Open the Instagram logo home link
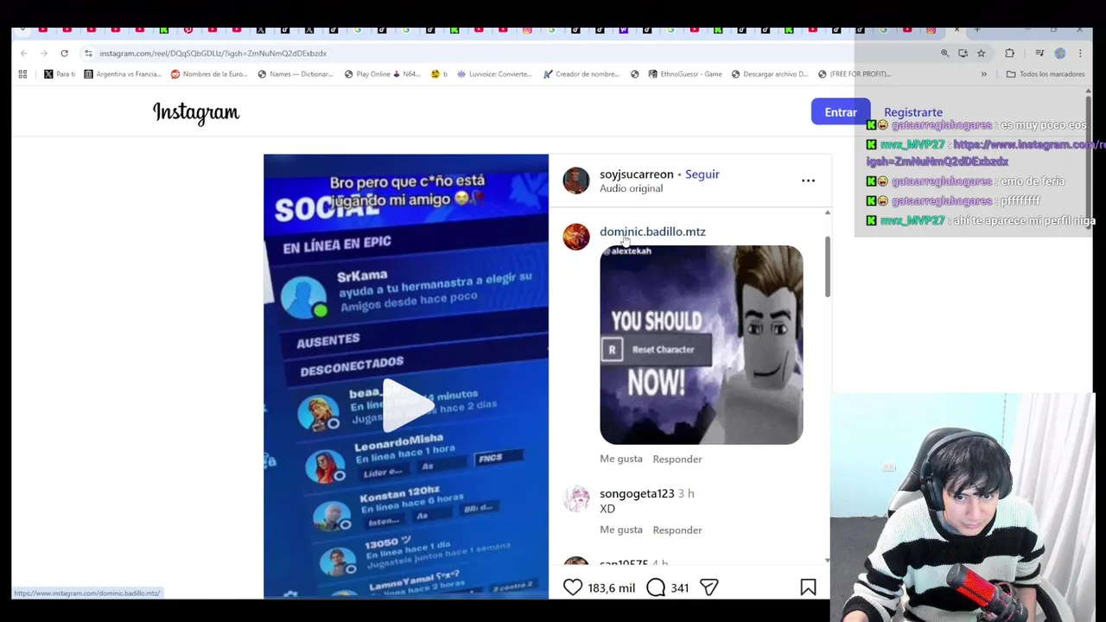Viewport: 1106px width, 622px height. [x=196, y=112]
